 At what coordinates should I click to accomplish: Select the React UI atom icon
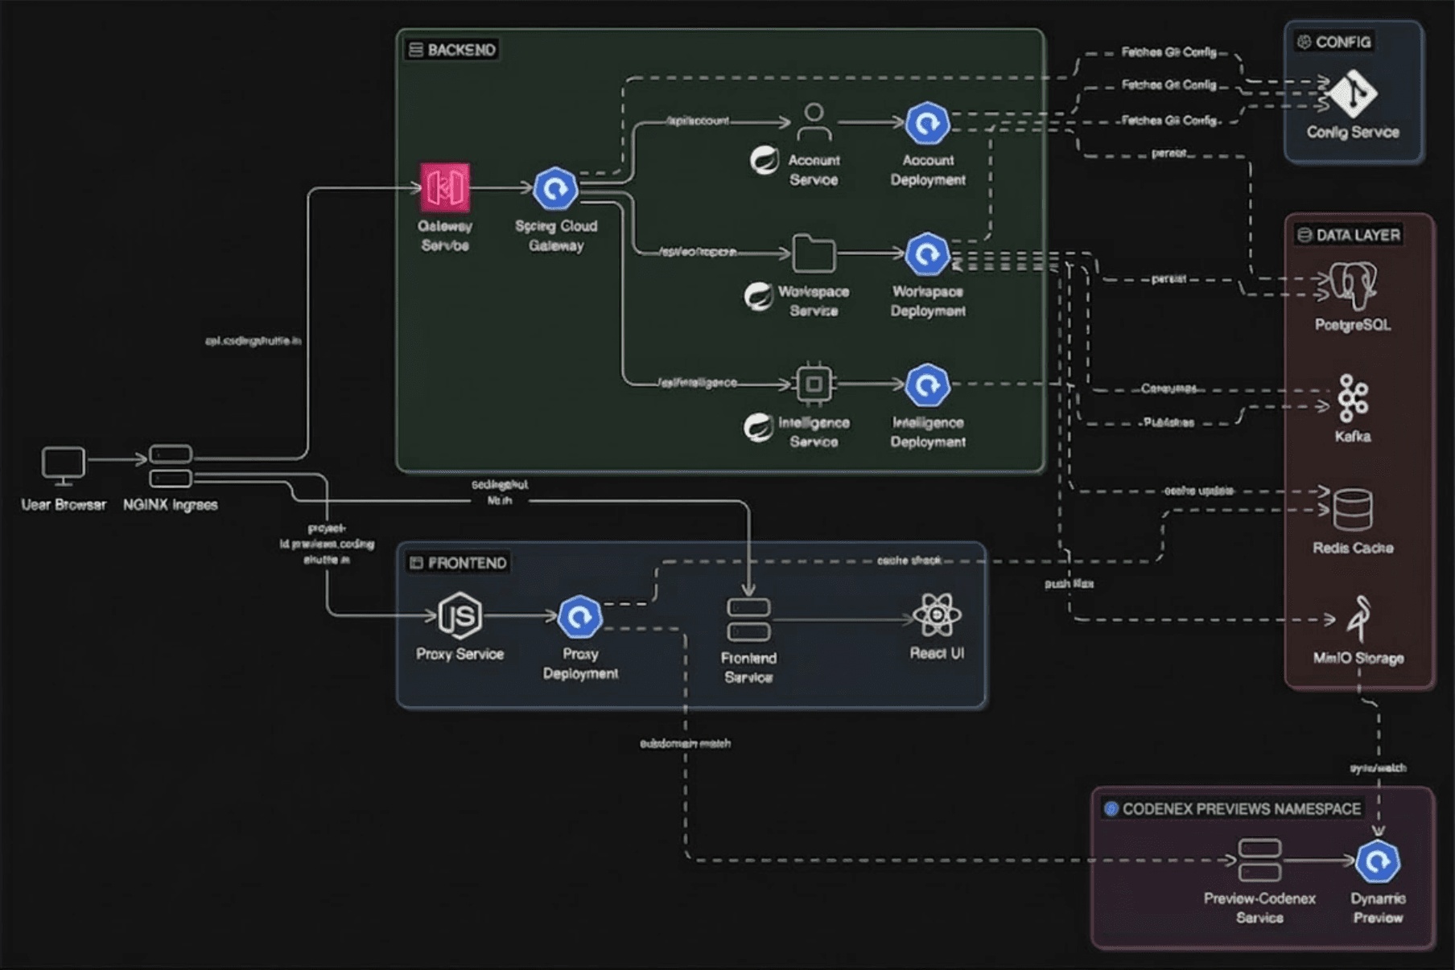click(x=937, y=616)
